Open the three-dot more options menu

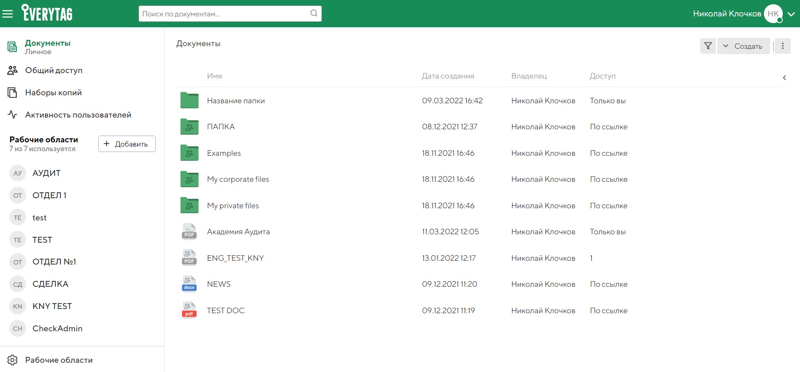coord(782,46)
